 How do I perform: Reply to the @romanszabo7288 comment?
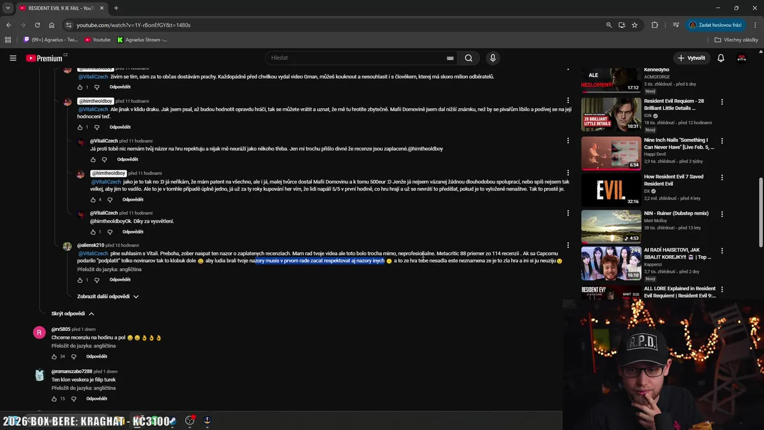(97, 399)
